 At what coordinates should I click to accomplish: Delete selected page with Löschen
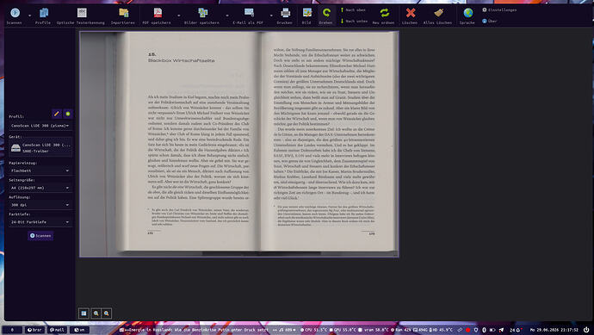(410, 16)
